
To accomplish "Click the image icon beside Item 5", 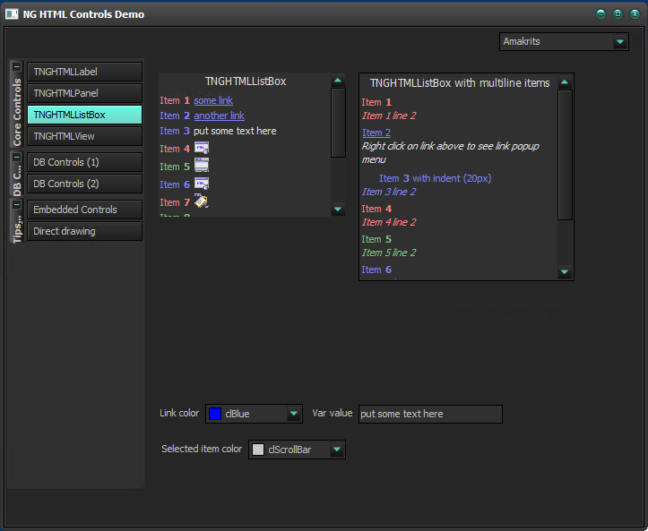I will (x=201, y=166).
